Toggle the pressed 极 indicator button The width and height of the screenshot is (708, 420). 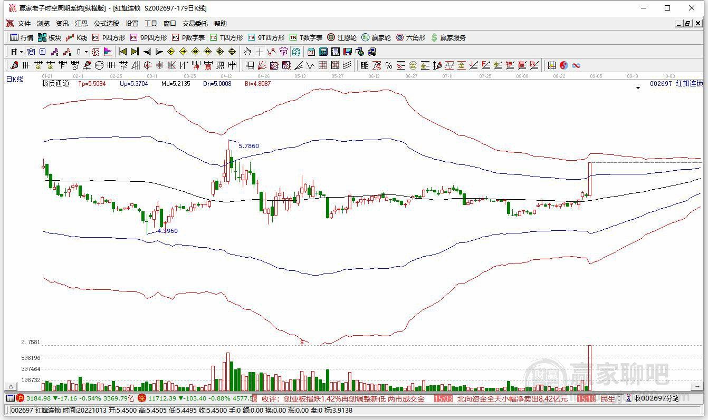point(95,52)
